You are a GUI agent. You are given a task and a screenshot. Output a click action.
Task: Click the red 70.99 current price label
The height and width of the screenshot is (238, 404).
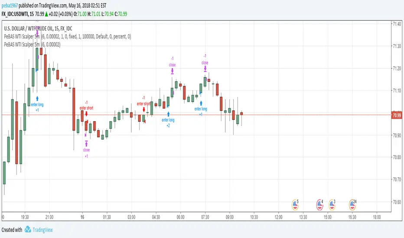coord(397,115)
